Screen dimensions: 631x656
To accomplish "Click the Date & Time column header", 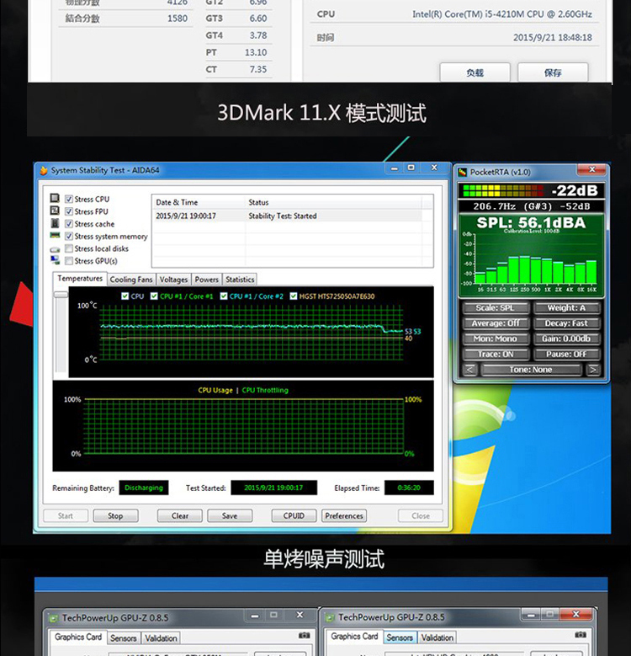I will tap(199, 202).
